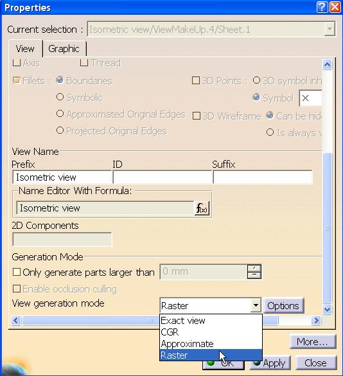Click the vertical scrollbar up arrow

coord(327,64)
